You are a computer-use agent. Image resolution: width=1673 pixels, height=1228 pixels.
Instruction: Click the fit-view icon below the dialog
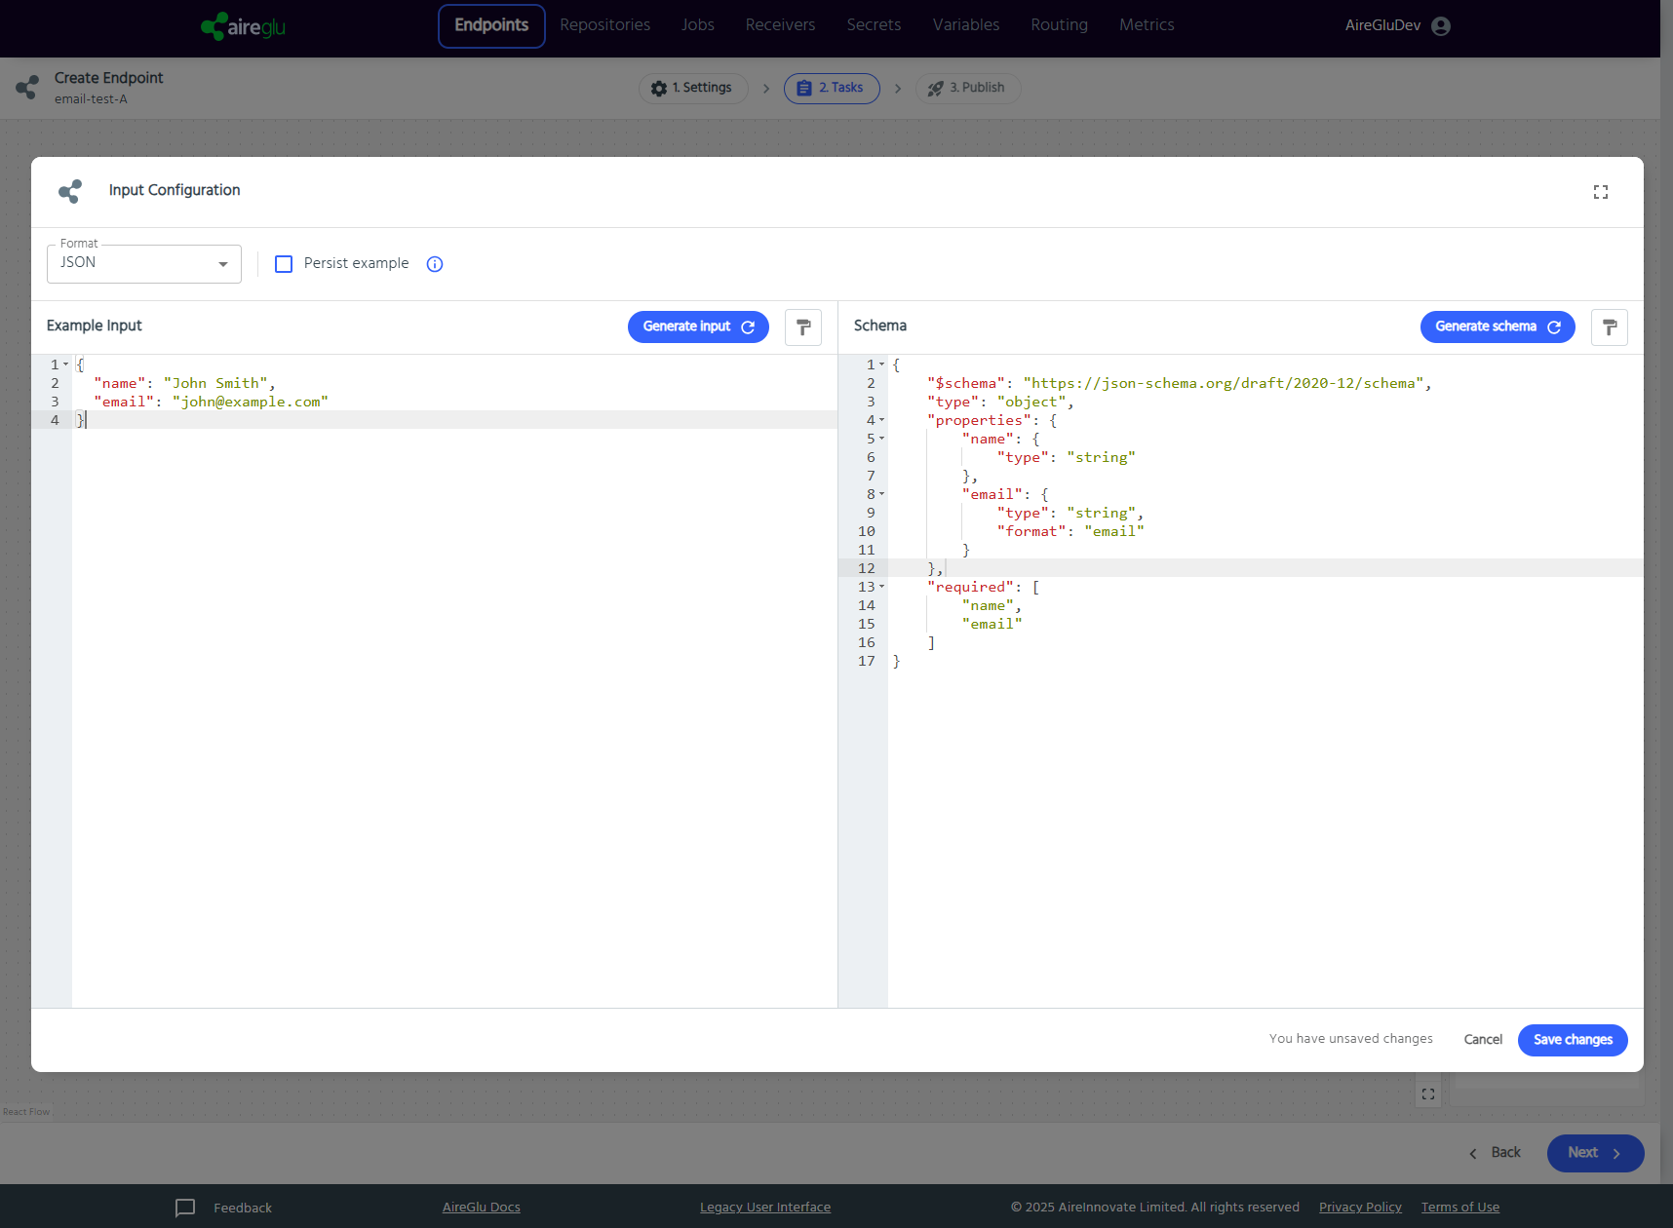[x=1428, y=1094]
